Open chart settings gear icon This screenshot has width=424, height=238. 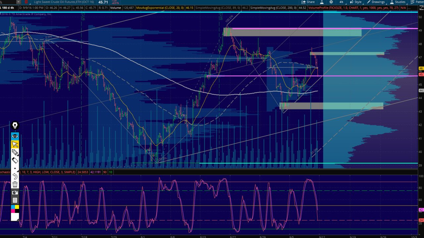(331, 2)
